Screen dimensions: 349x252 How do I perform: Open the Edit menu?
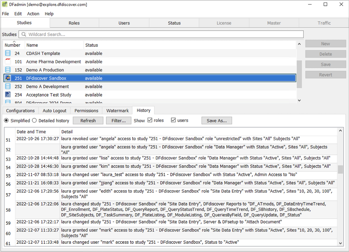coord(18,14)
